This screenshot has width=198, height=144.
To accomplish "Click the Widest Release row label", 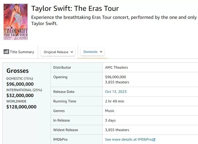I will [x=66, y=130].
